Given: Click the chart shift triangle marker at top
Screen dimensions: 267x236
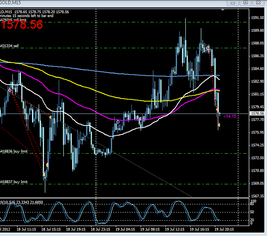Looking at the screenshot, I should (x=223, y=10).
